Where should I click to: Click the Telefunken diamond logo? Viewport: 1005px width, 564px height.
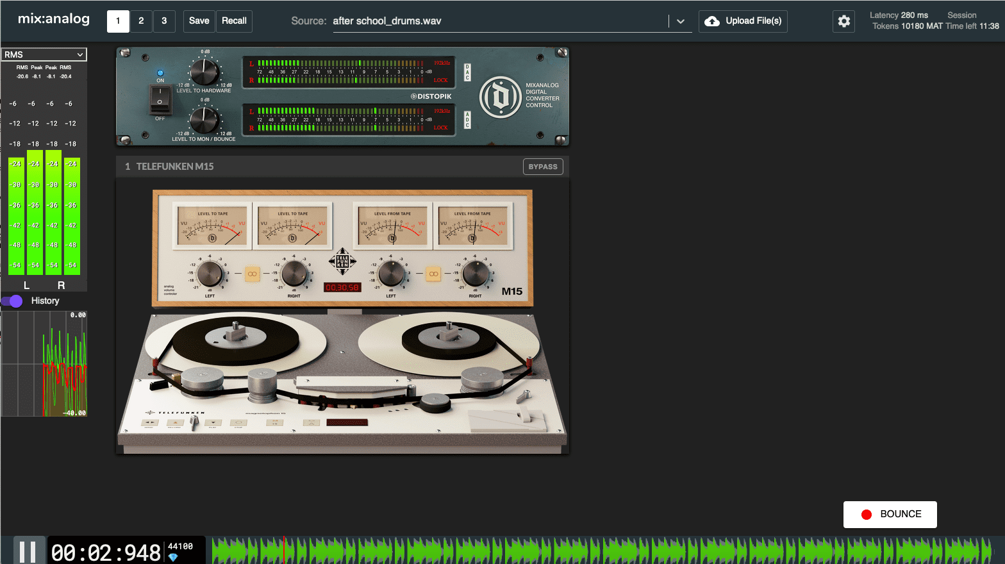[x=342, y=261]
